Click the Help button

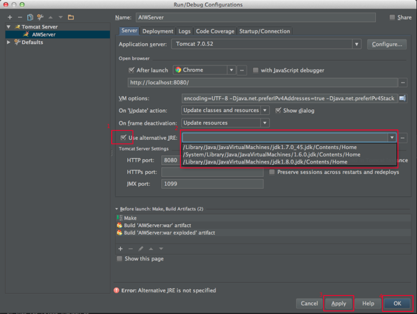tap(368, 304)
